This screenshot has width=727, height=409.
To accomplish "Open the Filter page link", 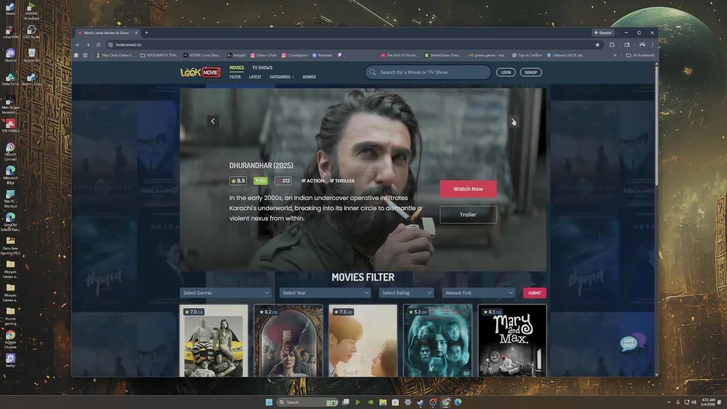I will click(x=235, y=77).
